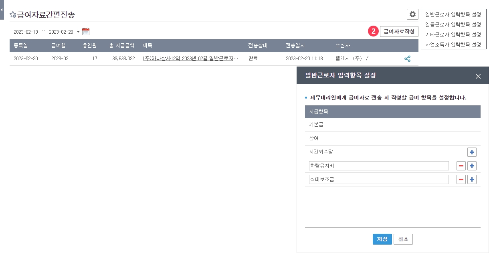Remove the 식대보조금 row with minus
This screenshot has width=489, height=253.
[461, 180]
